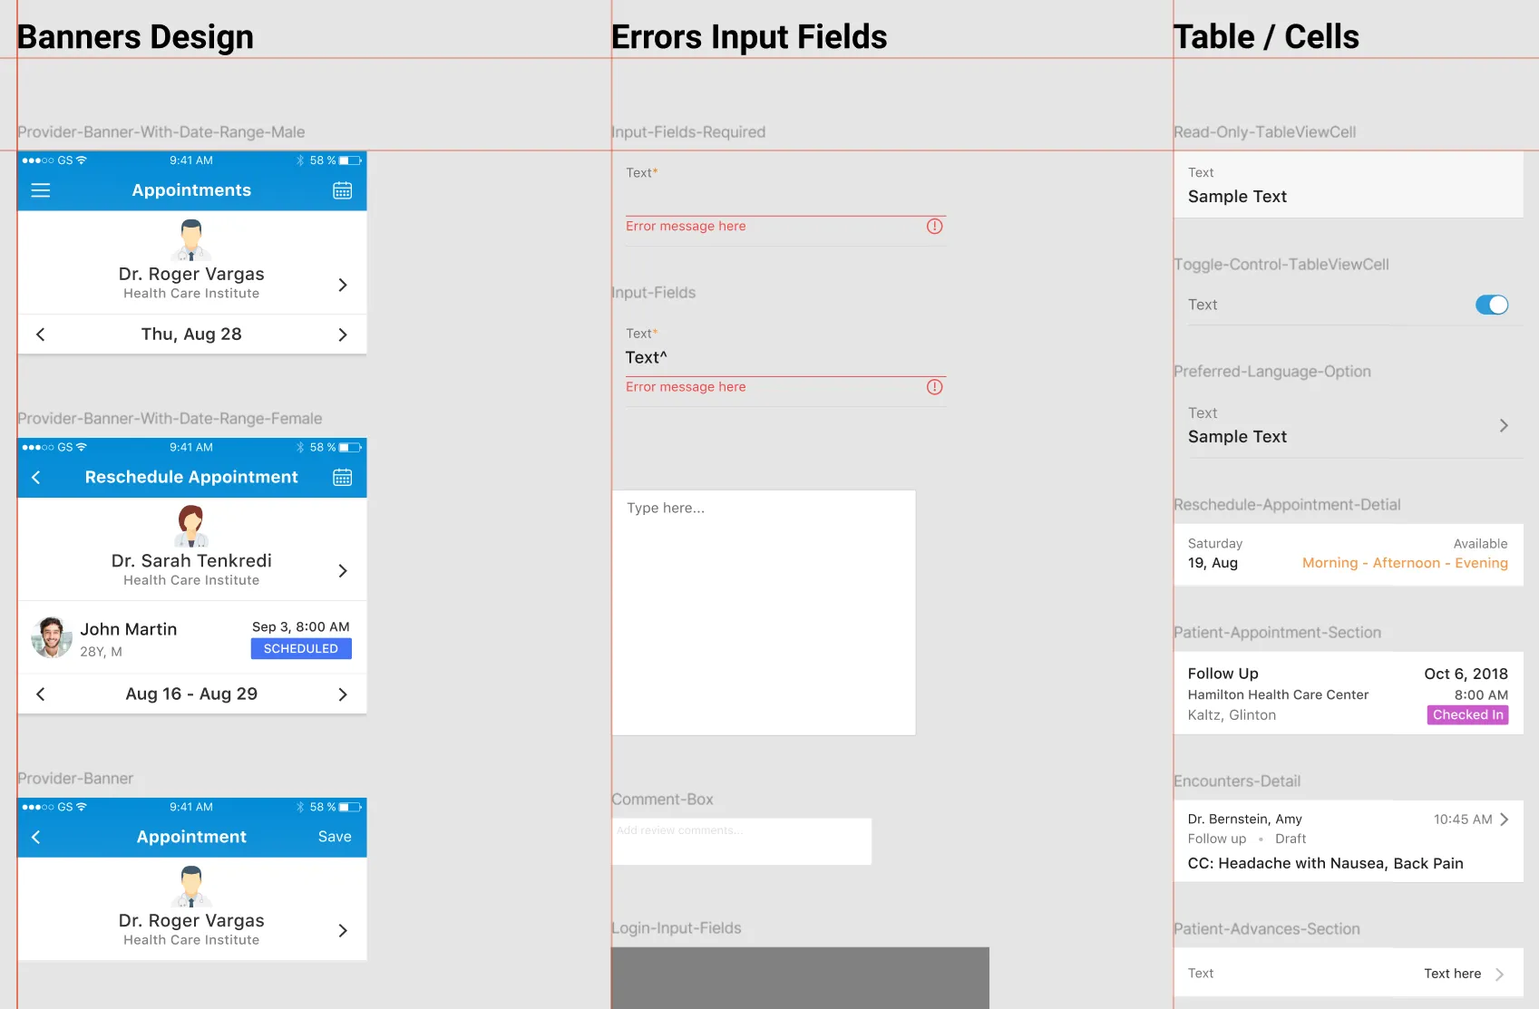Expand Dr. Roger Vargas row in Provider-Banner
Image resolution: width=1539 pixels, height=1009 pixels.
click(x=343, y=930)
